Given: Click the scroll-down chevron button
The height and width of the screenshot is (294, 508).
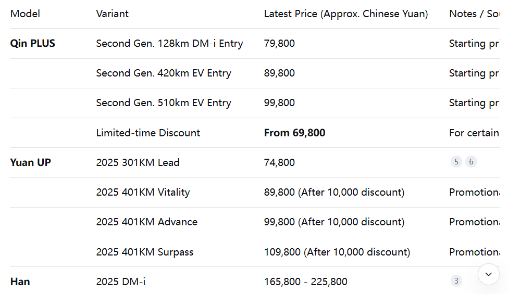Looking at the screenshot, I should (489, 274).
